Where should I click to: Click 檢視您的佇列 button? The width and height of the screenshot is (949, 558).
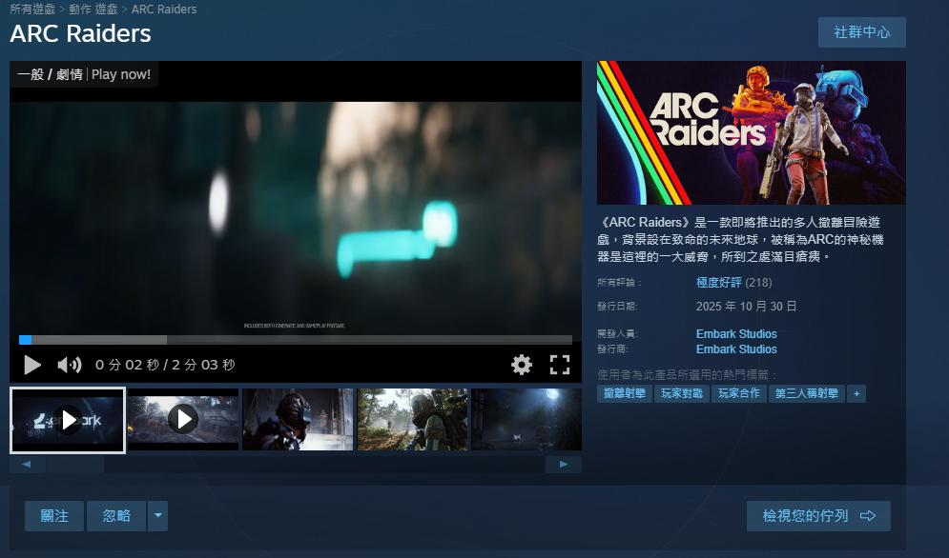[817, 516]
